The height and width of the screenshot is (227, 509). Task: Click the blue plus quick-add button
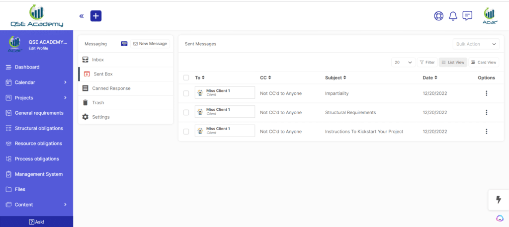pyautogui.click(x=96, y=16)
